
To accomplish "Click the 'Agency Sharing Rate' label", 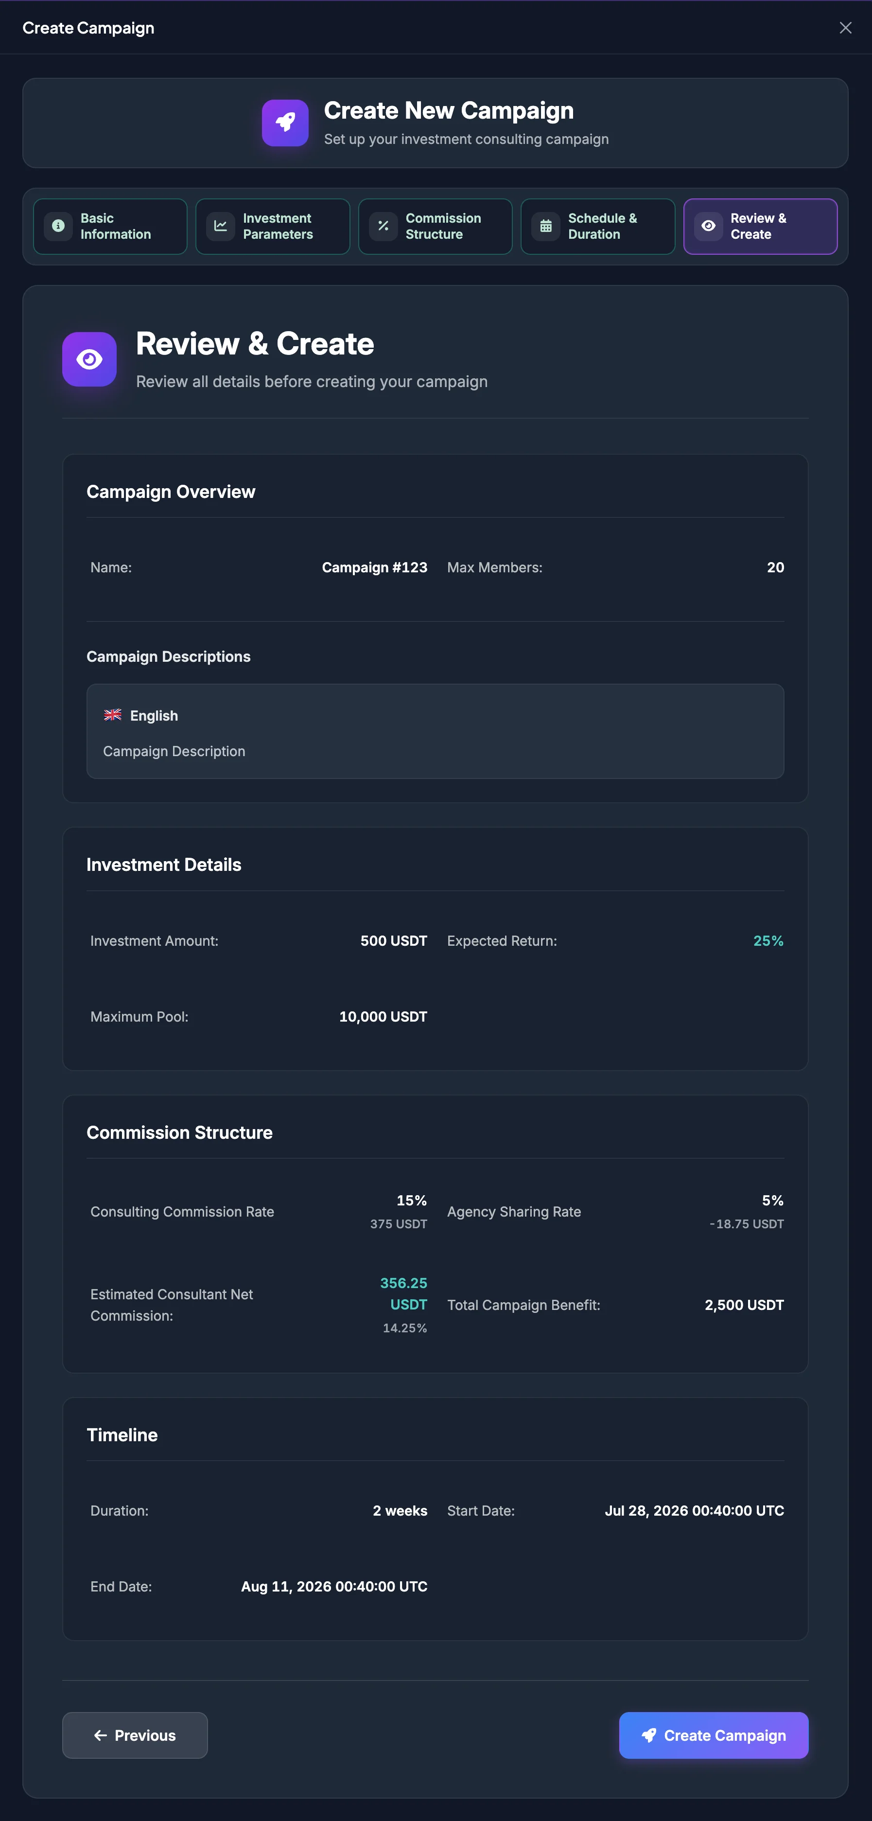I will click(x=514, y=1212).
